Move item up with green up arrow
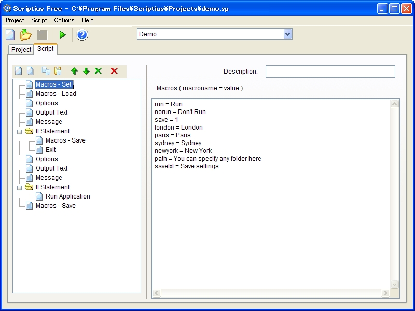Image resolution: width=415 pixels, height=311 pixels. (x=74, y=71)
